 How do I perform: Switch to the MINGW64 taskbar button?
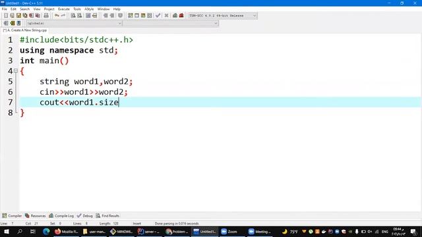click(121, 231)
